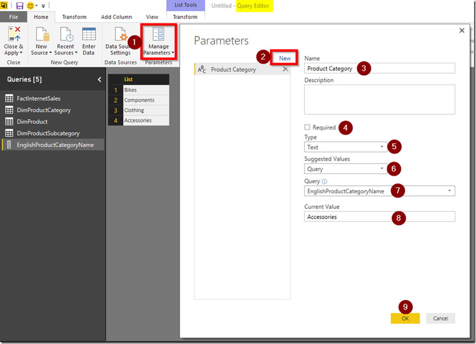Switch to the Add Column tab
The image size is (476, 344).
(116, 17)
